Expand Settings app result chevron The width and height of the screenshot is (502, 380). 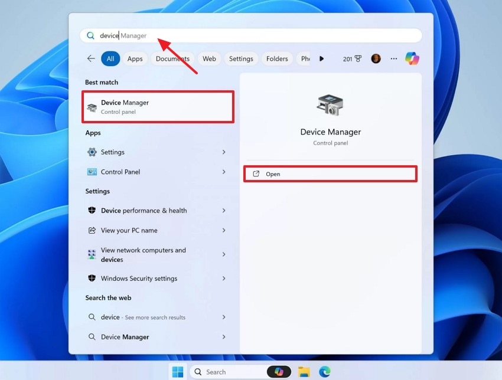click(224, 152)
